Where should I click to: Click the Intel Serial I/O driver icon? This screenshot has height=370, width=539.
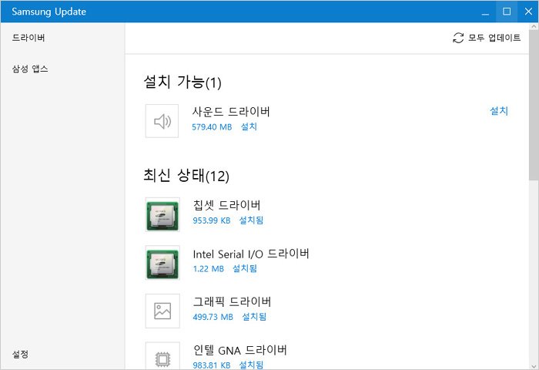coord(162,263)
